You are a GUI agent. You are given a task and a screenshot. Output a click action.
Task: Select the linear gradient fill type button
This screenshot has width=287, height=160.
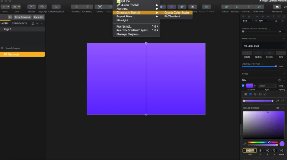click(x=250, y=94)
